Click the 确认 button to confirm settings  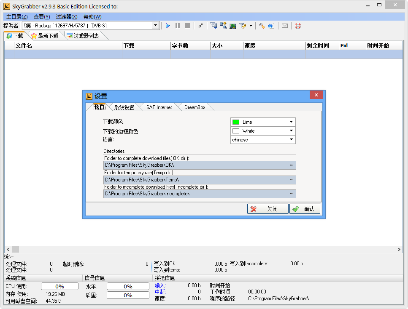pos(305,209)
